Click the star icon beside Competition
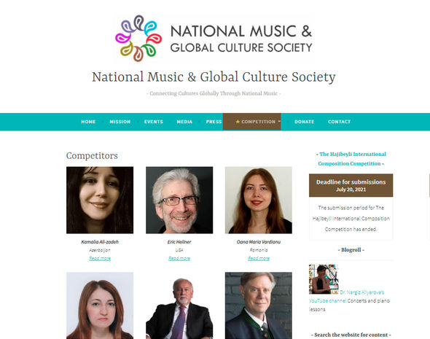This screenshot has width=430, height=339. [x=238, y=122]
